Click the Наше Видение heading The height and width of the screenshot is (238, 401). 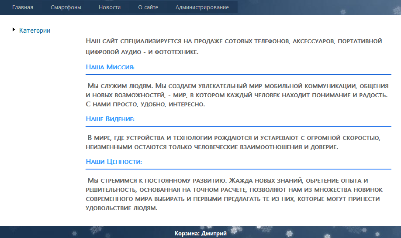point(110,119)
